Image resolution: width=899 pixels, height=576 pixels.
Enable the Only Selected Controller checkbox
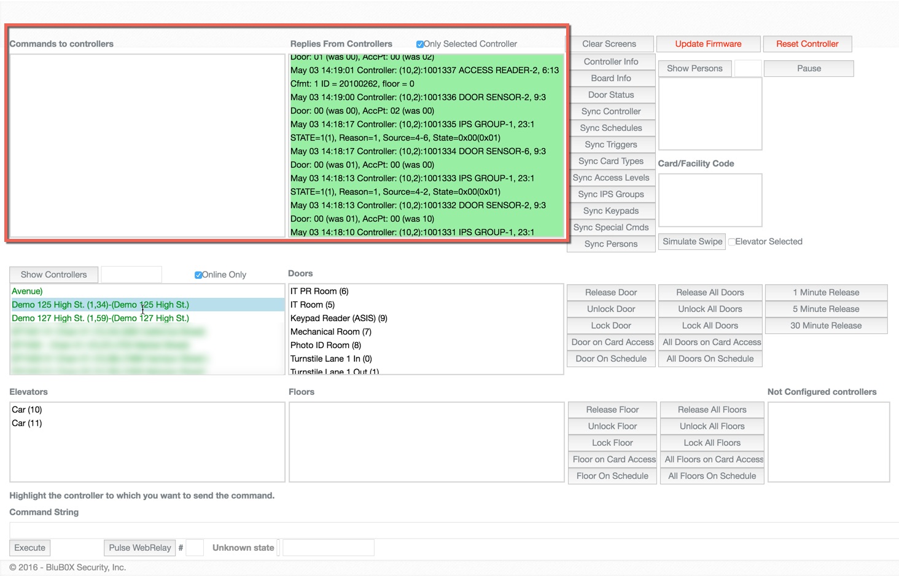point(420,44)
